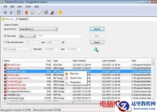This screenshot has width=157, height=112.
Task: Open the Help menu
Action: point(37,7)
